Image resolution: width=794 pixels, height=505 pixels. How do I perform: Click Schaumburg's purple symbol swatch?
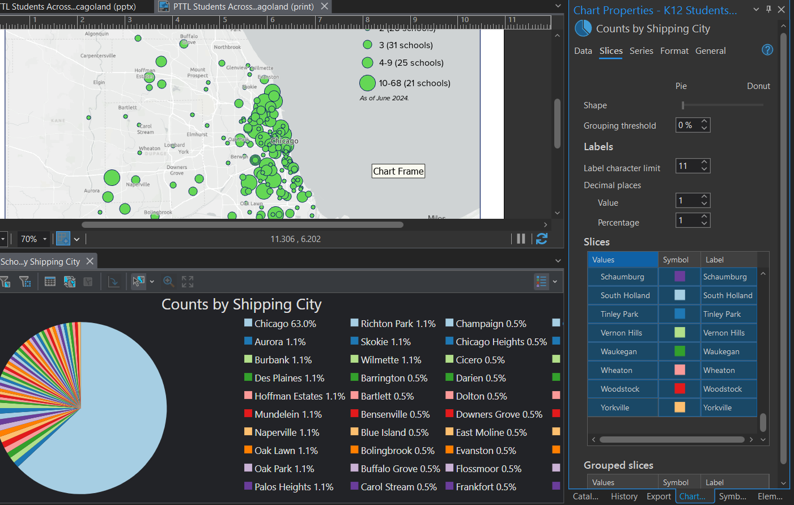(678, 277)
